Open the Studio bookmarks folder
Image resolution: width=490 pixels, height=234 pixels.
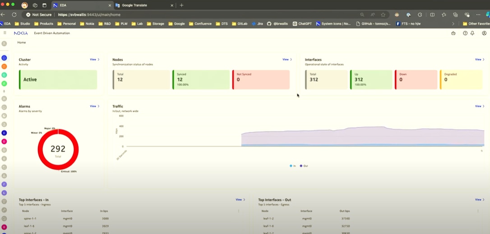coord(23,24)
